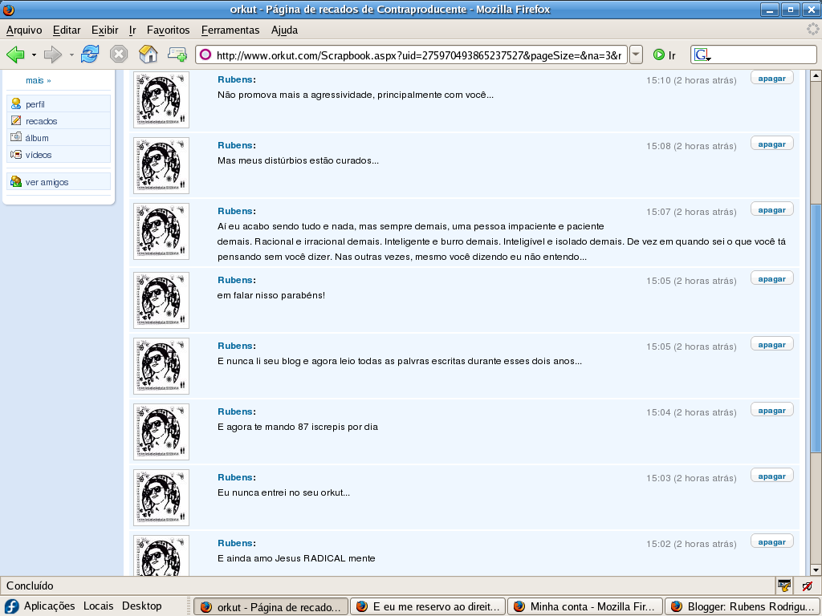Image resolution: width=822 pixels, height=616 pixels.
Task: Click the gray Forward arrow
Action: click(52, 54)
